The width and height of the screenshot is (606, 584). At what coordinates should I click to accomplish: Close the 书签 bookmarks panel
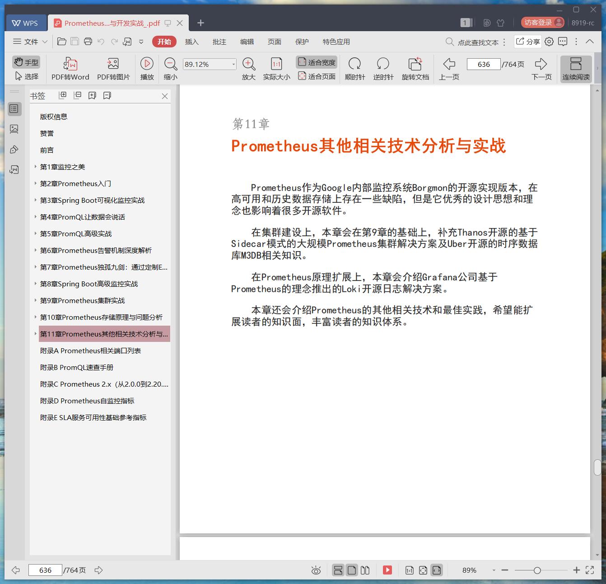pyautogui.click(x=165, y=96)
